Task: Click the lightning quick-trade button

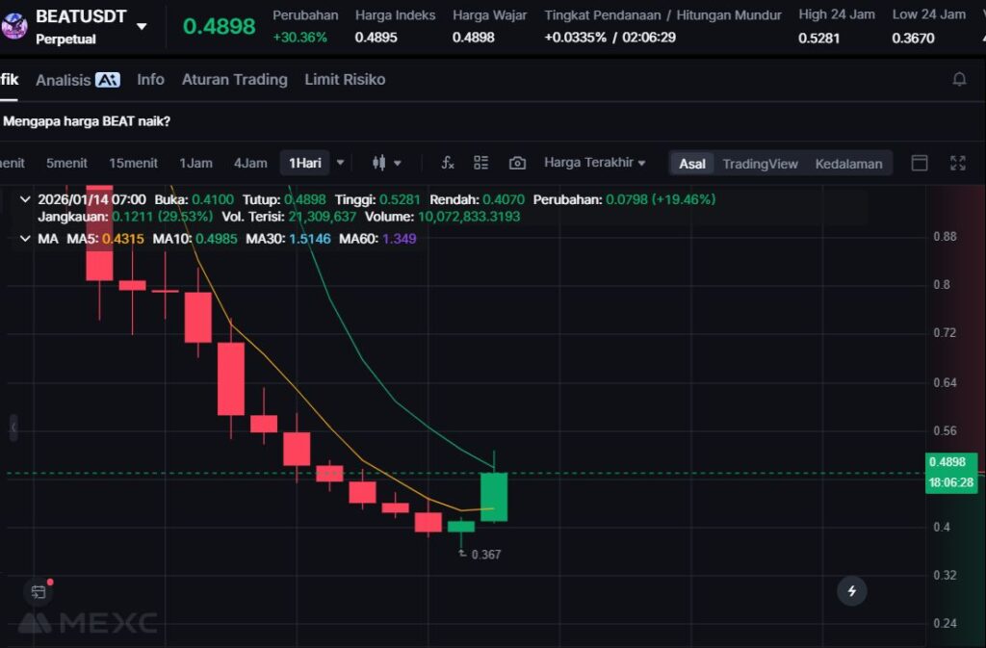Action: point(851,590)
